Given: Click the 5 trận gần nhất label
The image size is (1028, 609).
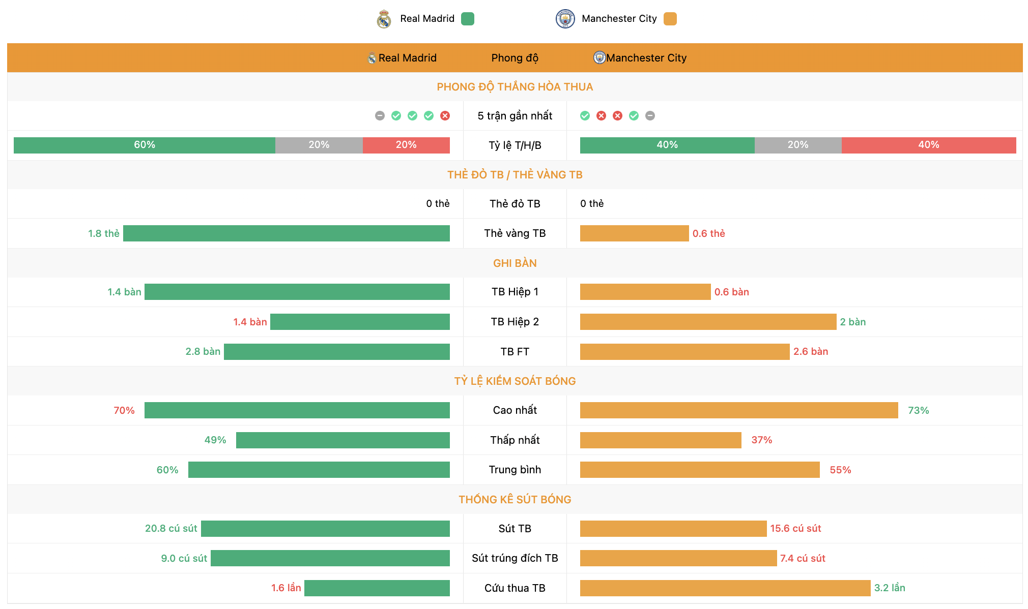Looking at the screenshot, I should tap(515, 116).
